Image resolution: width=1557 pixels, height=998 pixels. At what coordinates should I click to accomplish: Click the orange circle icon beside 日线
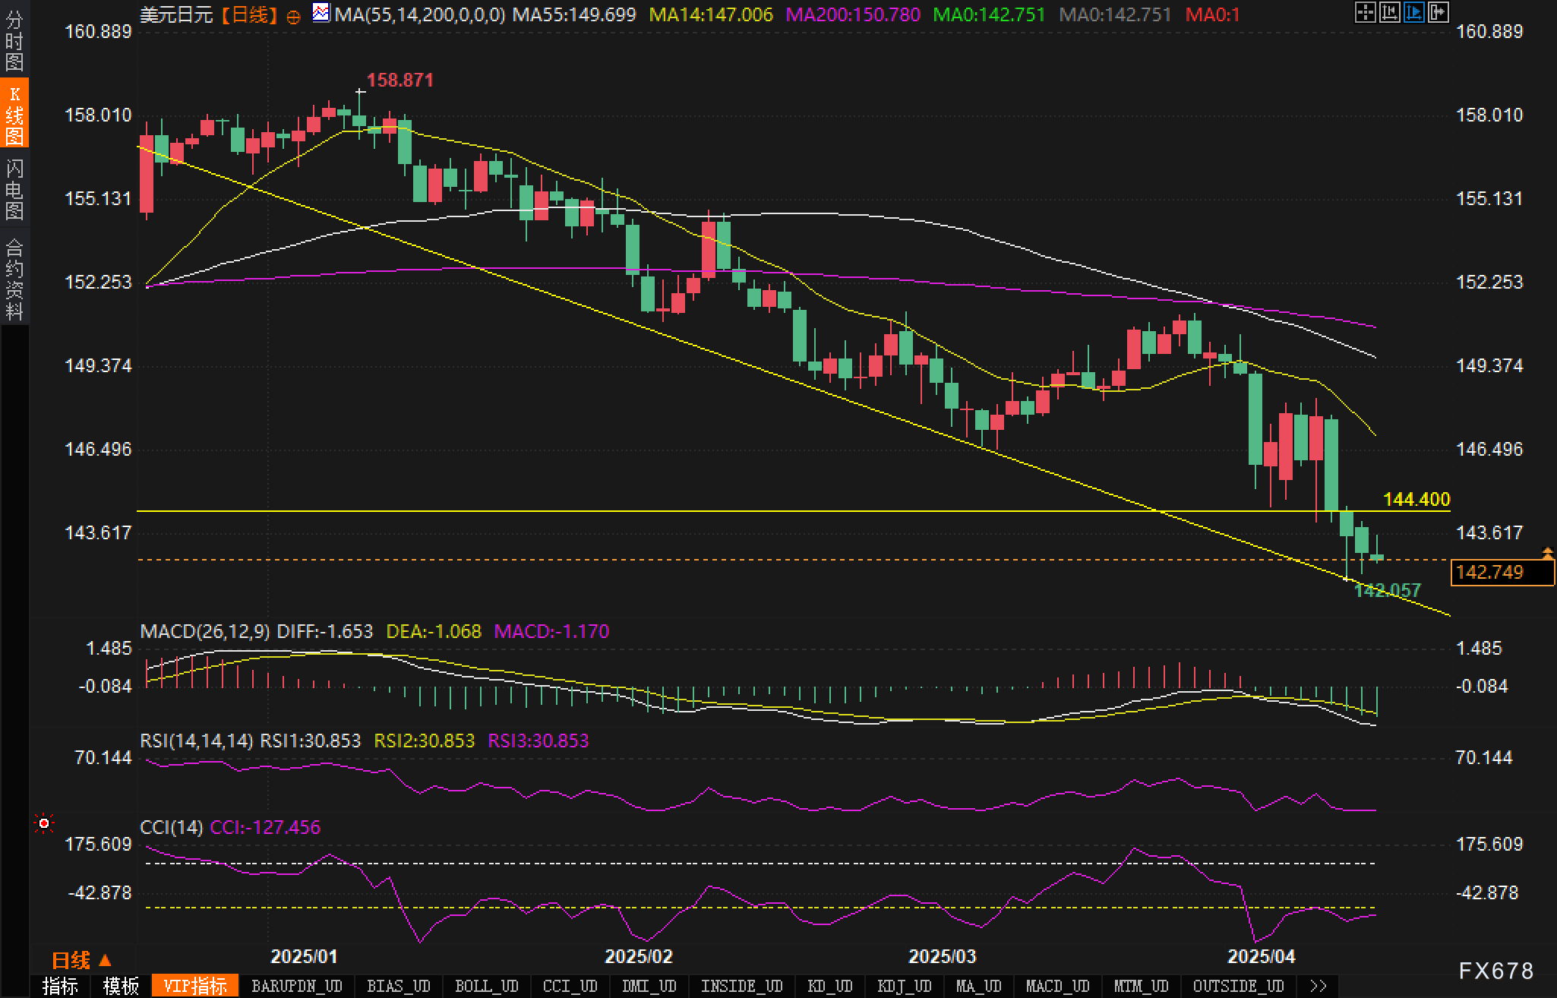click(x=294, y=17)
